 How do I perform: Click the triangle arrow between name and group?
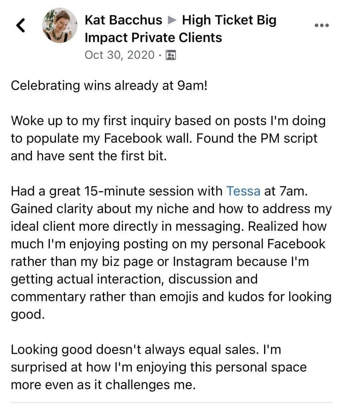point(172,20)
